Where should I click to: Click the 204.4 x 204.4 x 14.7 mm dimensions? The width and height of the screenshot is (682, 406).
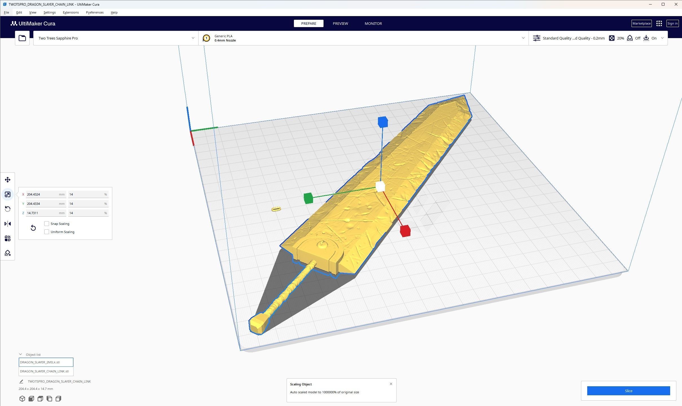(36, 389)
